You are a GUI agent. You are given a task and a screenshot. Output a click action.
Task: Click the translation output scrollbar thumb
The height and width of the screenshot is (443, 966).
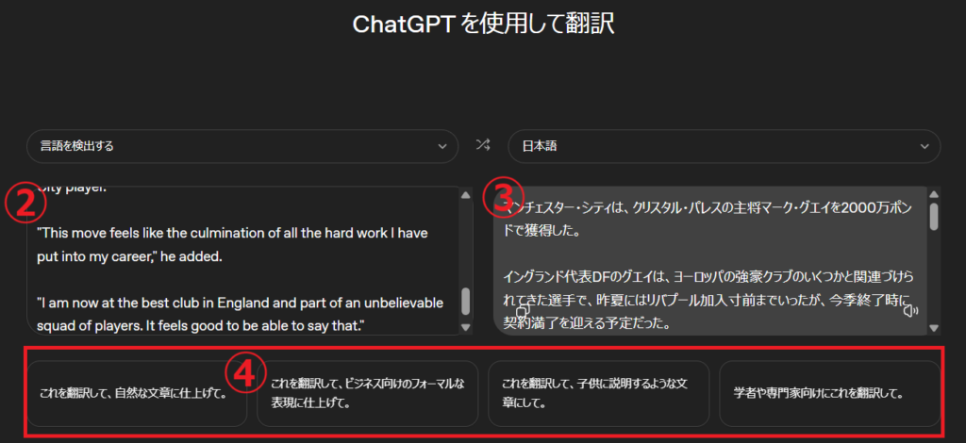point(934,217)
